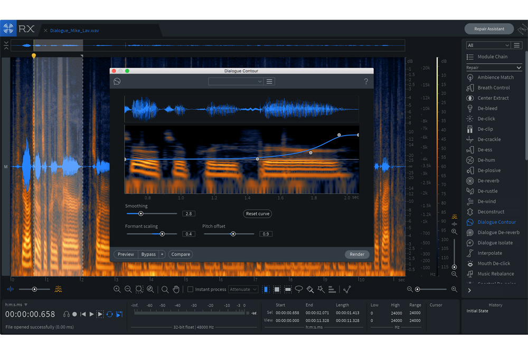The height and width of the screenshot is (352, 528).
Task: Click the plus button beside Bypass
Action: (x=162, y=254)
